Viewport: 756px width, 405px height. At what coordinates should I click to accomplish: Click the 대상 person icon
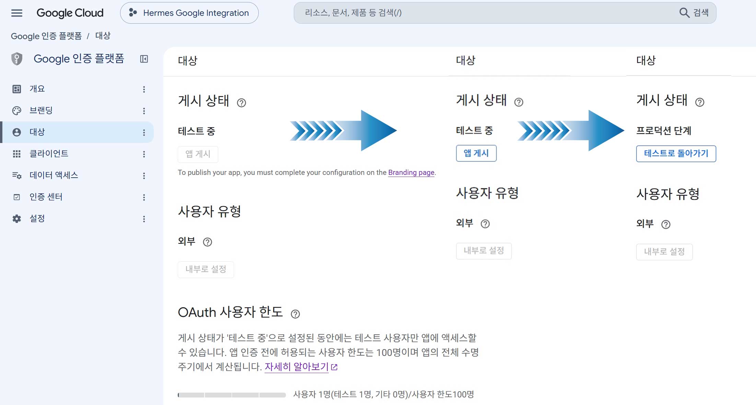click(17, 132)
